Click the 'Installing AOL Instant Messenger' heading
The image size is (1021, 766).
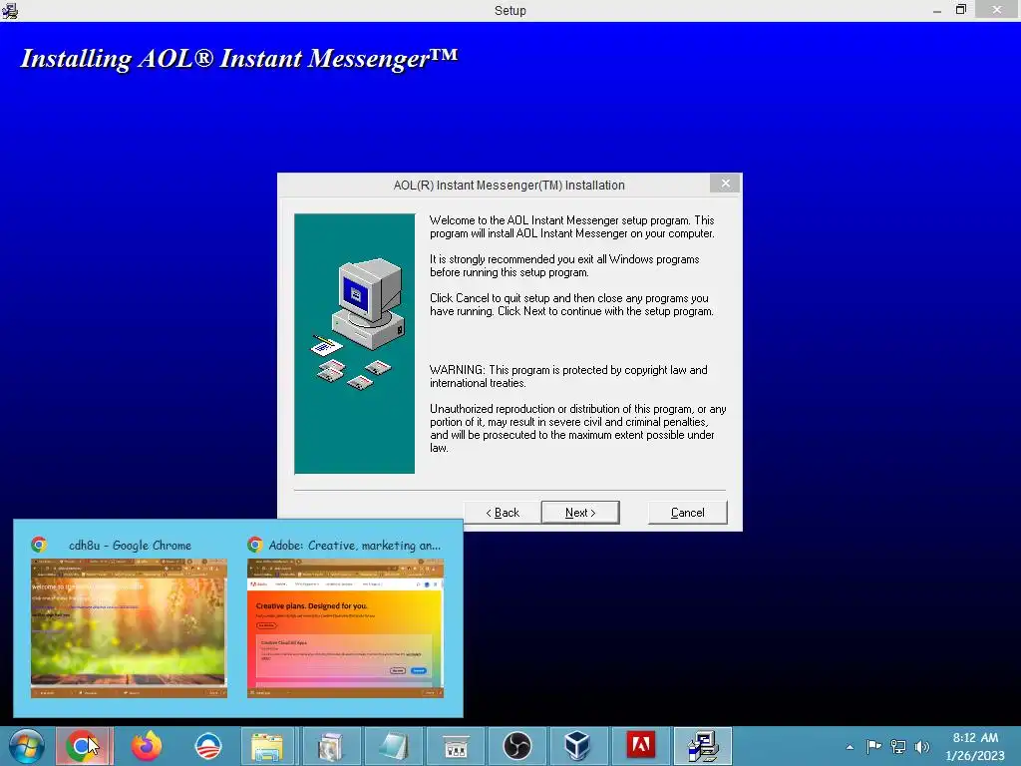pyautogui.click(x=239, y=59)
